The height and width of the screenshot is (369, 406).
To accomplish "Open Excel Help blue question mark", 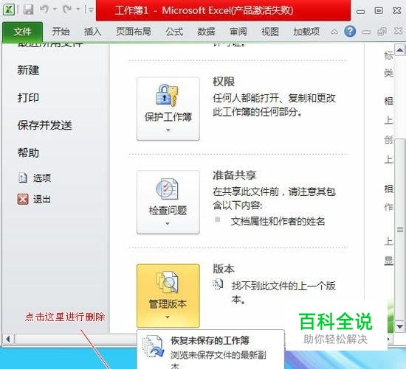I will coord(350,32).
